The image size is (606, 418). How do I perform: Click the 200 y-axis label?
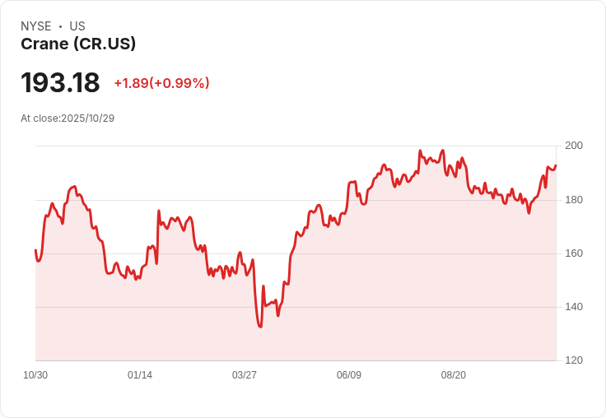pyautogui.click(x=573, y=146)
